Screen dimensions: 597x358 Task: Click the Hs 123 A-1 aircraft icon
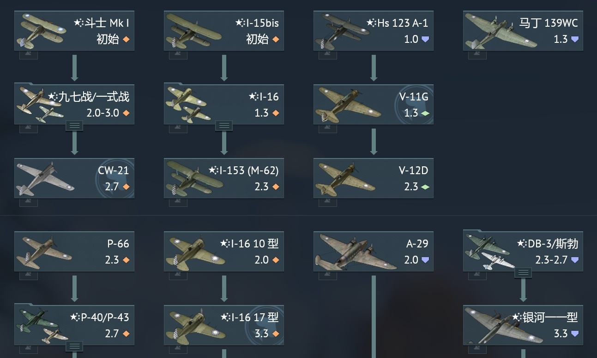pyautogui.click(x=374, y=31)
